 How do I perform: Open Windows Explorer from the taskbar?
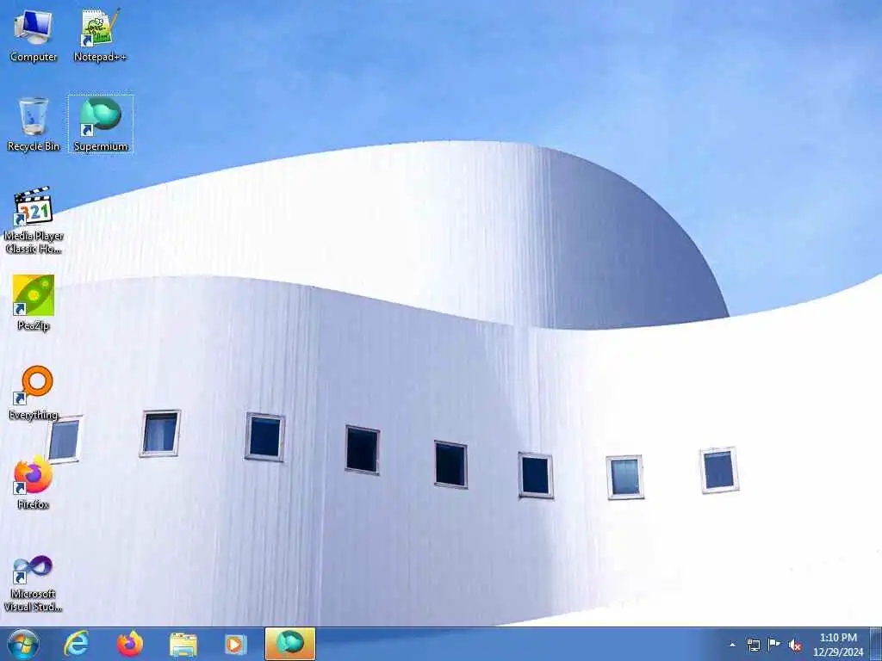[x=183, y=644]
